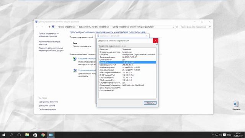Click Панель управления breadcrumb segment
Viewport: 245px width, 138px height.
[x=66, y=27]
